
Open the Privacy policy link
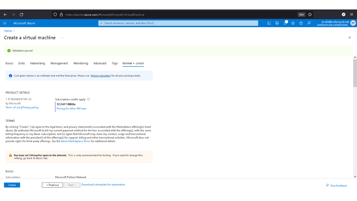click(x=30, y=107)
